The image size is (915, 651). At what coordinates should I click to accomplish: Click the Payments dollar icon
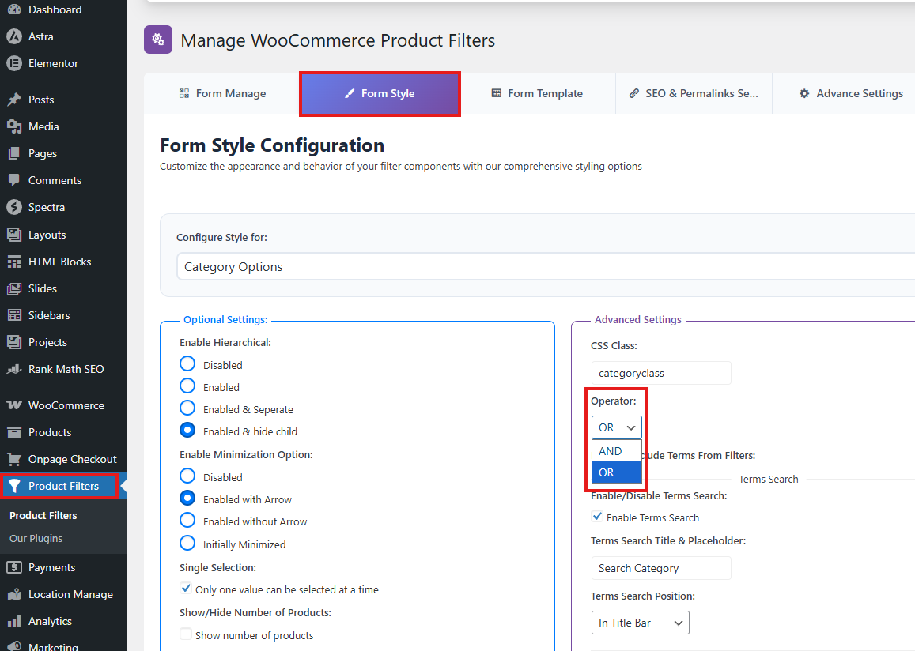(14, 567)
